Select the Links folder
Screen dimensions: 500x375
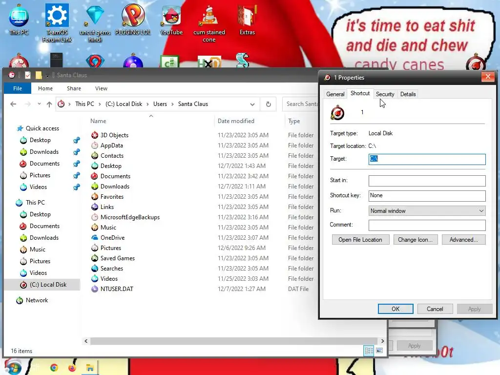107,207
